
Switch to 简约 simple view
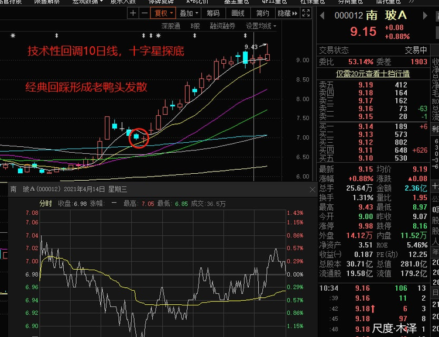(262, 13)
